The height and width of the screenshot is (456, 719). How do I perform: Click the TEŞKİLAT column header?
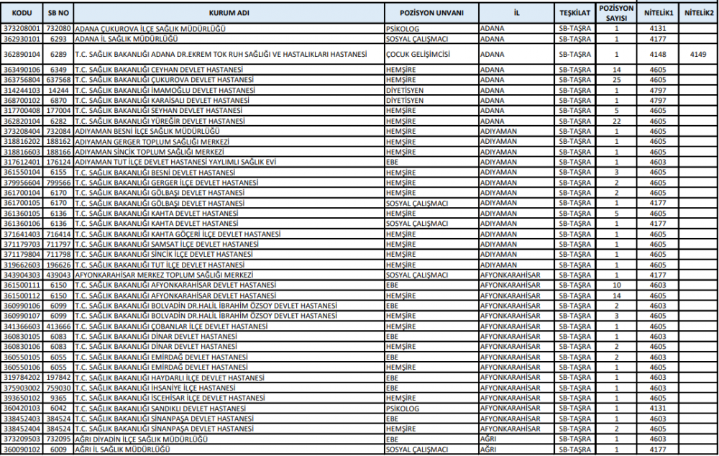pos(575,13)
